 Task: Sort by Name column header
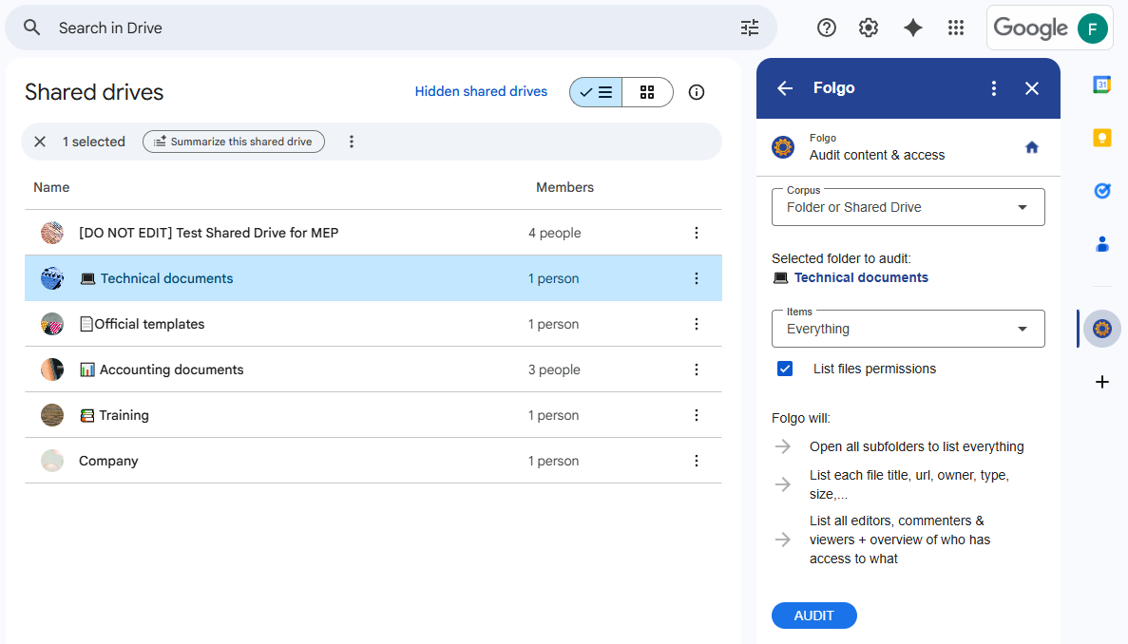(x=51, y=187)
